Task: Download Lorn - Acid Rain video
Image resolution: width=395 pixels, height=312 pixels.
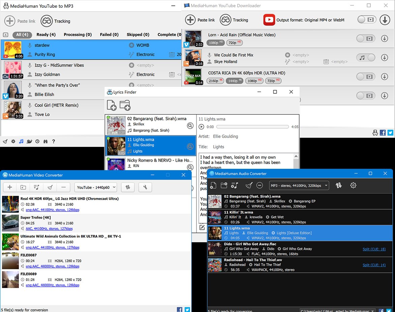Action: (x=385, y=38)
